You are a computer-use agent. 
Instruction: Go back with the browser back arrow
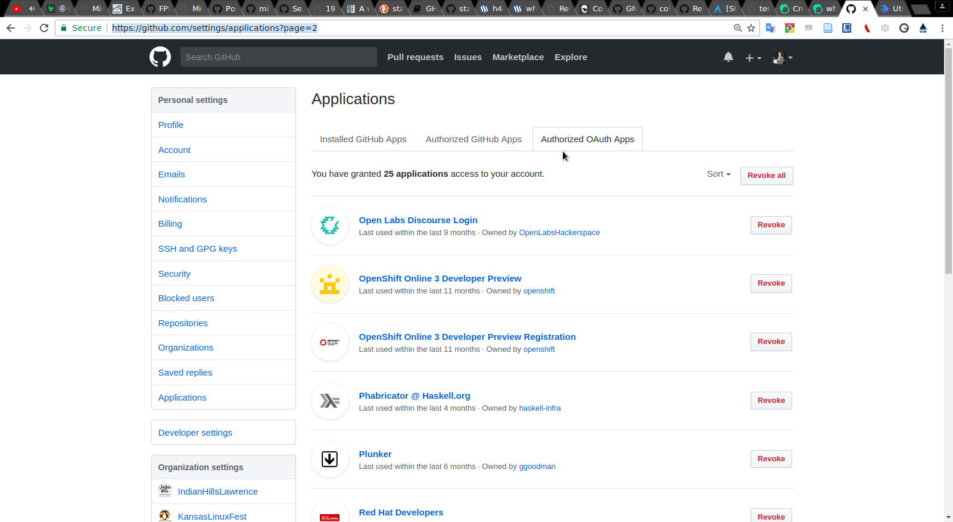11,28
